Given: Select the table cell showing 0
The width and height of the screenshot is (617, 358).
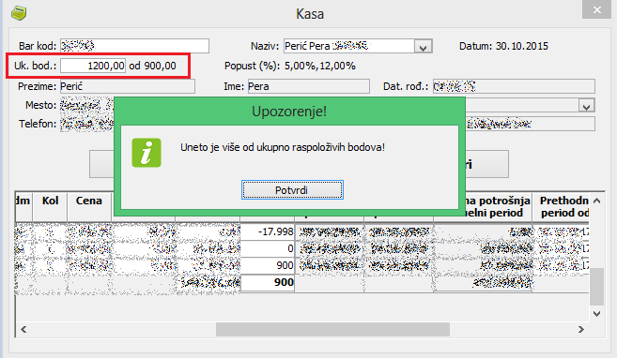Looking at the screenshot, I should pyautogui.click(x=268, y=248).
